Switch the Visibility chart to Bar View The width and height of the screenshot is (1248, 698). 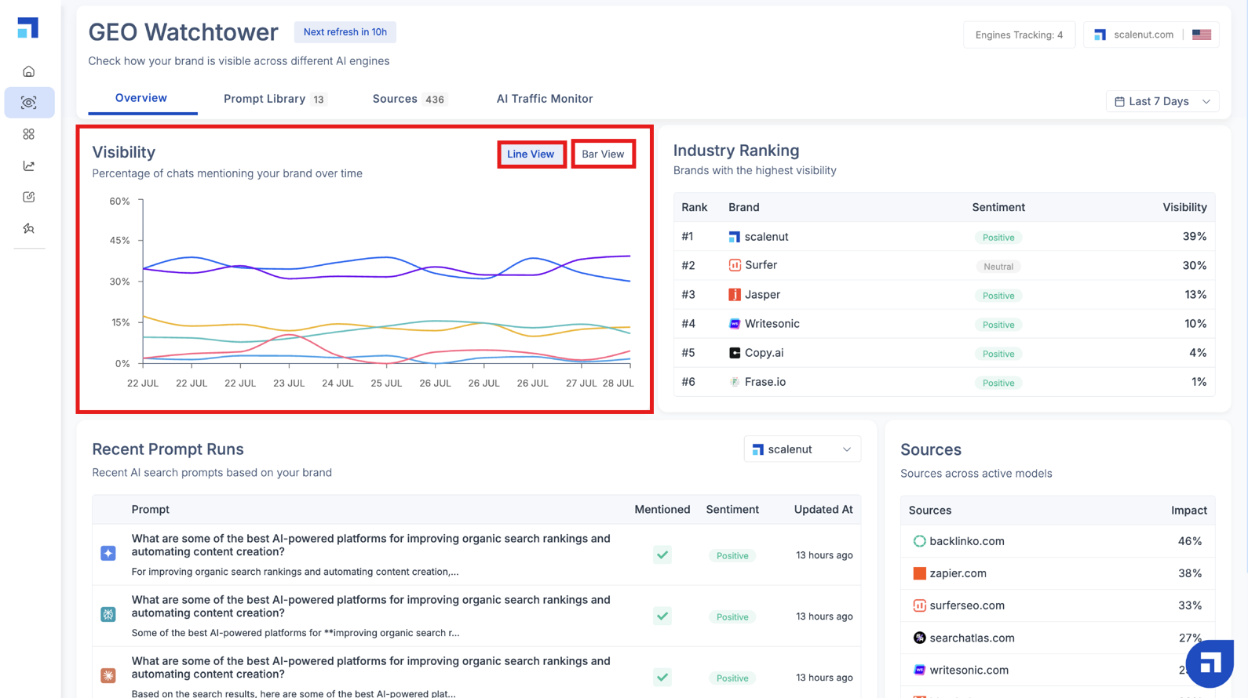(603, 155)
